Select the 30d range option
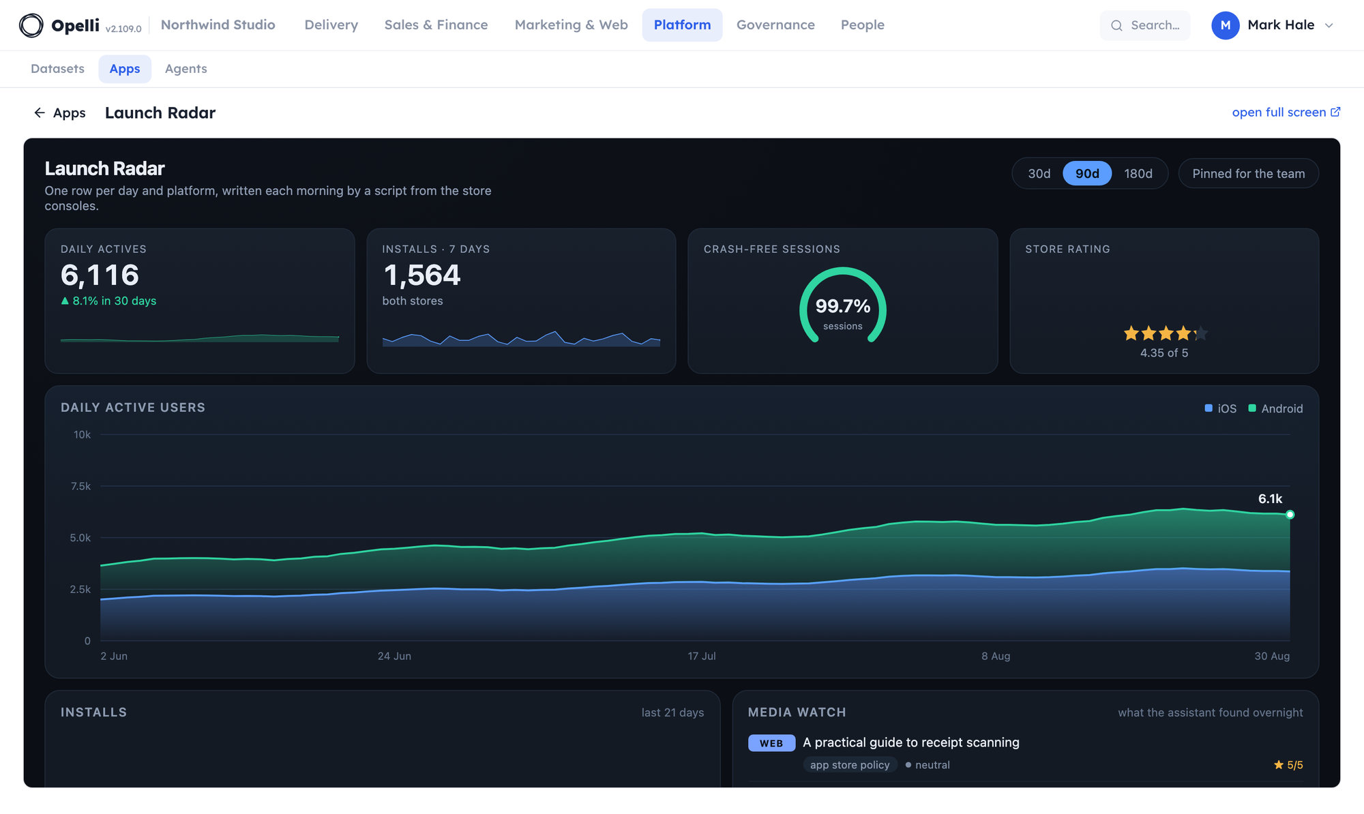 click(1039, 174)
